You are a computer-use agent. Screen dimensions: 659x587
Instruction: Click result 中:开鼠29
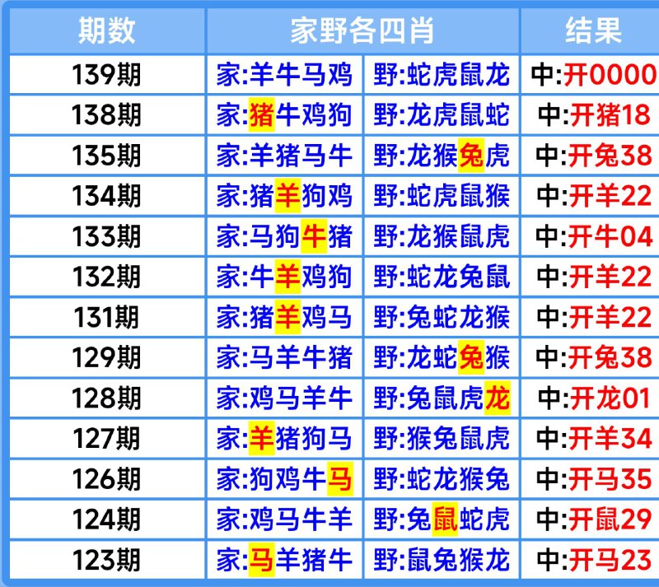(x=590, y=519)
